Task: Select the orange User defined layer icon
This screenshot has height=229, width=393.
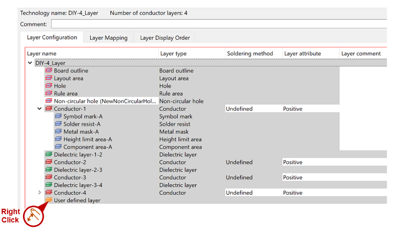Action: pyautogui.click(x=49, y=200)
